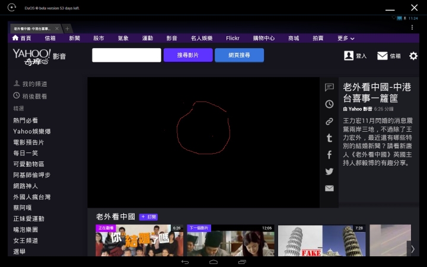Open 新聞 in the nav bar

[74, 38]
